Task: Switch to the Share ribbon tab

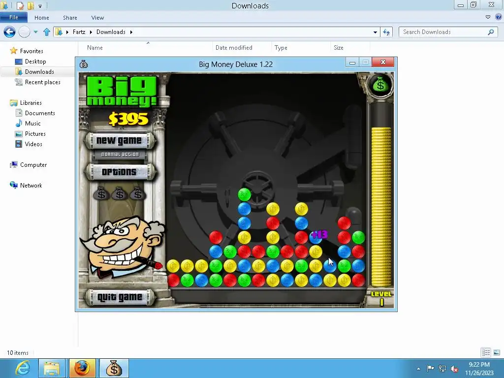Action: click(70, 18)
